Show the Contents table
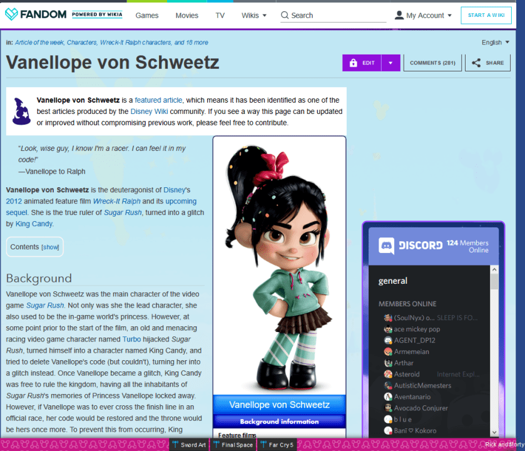The height and width of the screenshot is (451, 525). coord(51,247)
